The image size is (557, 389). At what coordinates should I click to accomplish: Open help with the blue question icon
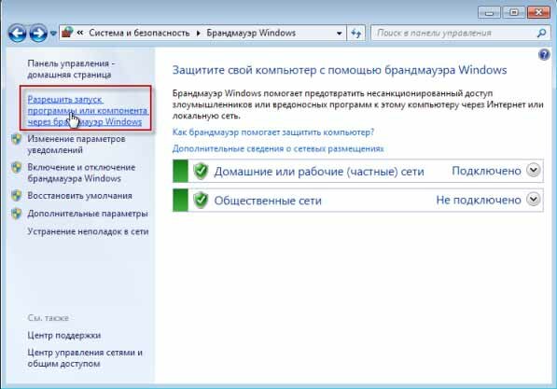click(x=544, y=55)
